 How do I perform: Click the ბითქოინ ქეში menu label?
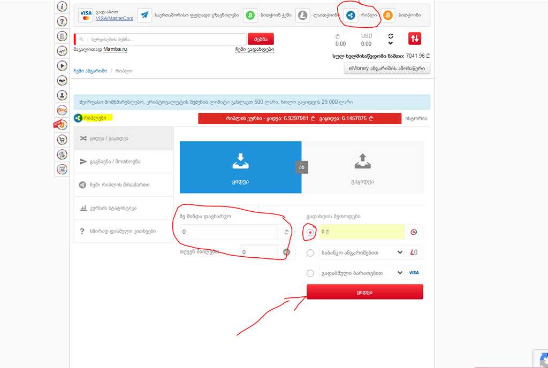[x=276, y=15]
